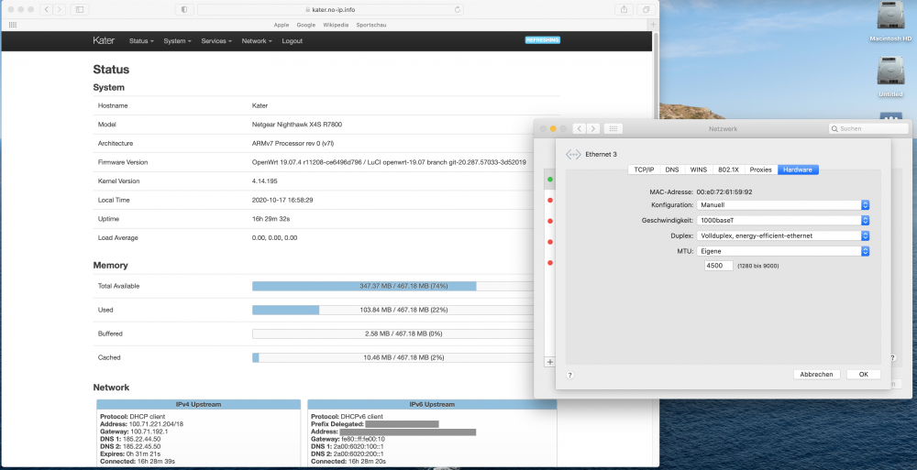
Task: Select the connected green-dot service
Action: 549,180
